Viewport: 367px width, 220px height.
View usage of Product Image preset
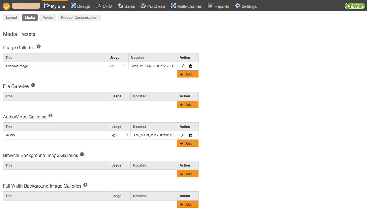click(112, 66)
